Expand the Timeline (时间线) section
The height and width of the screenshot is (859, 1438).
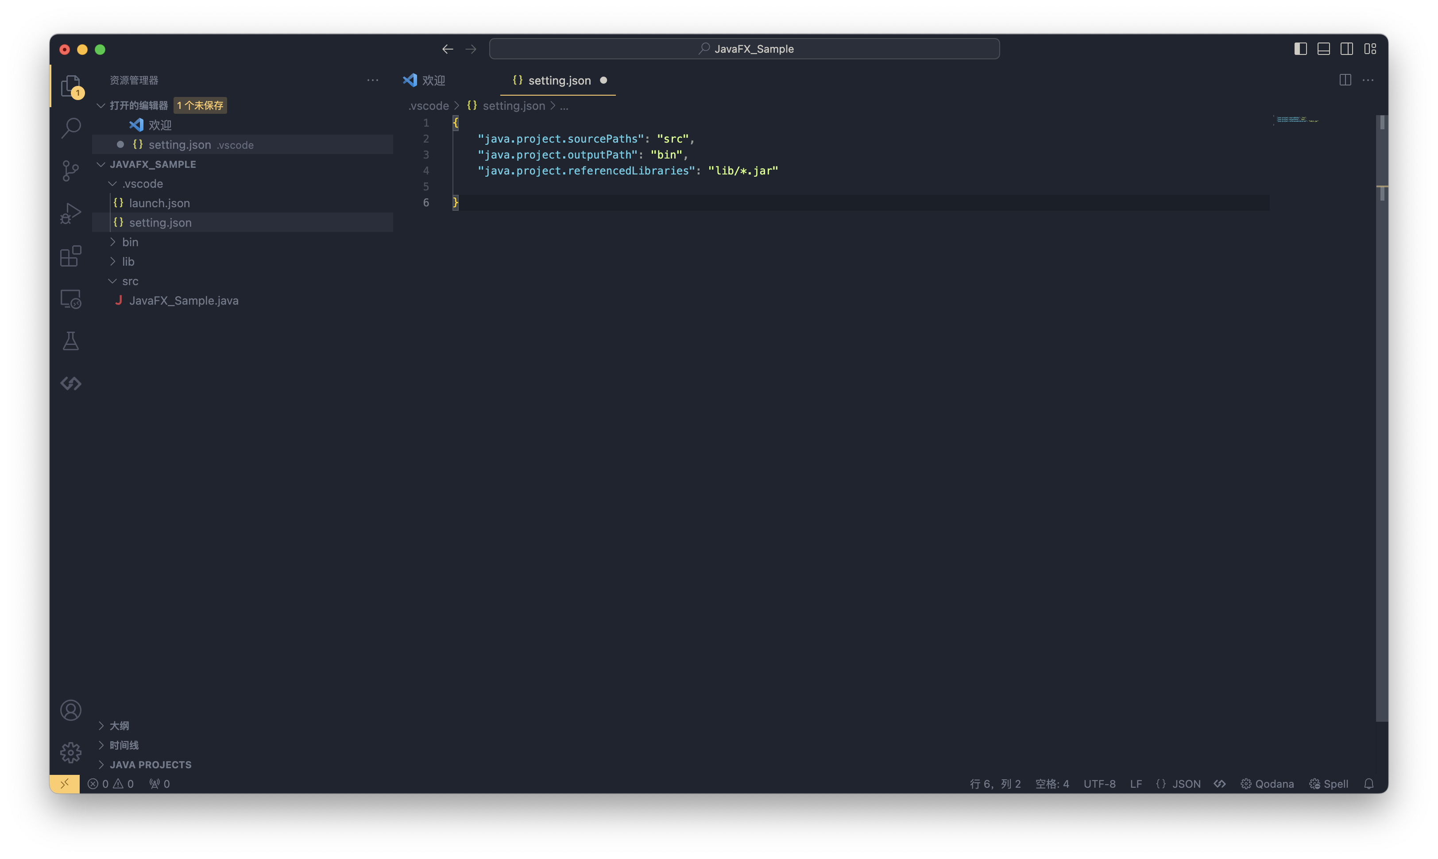coord(101,745)
